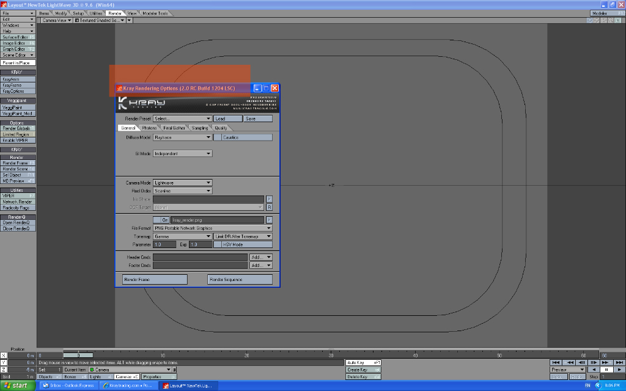
Task: Enable the Caustics checkbox
Action: pyautogui.click(x=218, y=137)
